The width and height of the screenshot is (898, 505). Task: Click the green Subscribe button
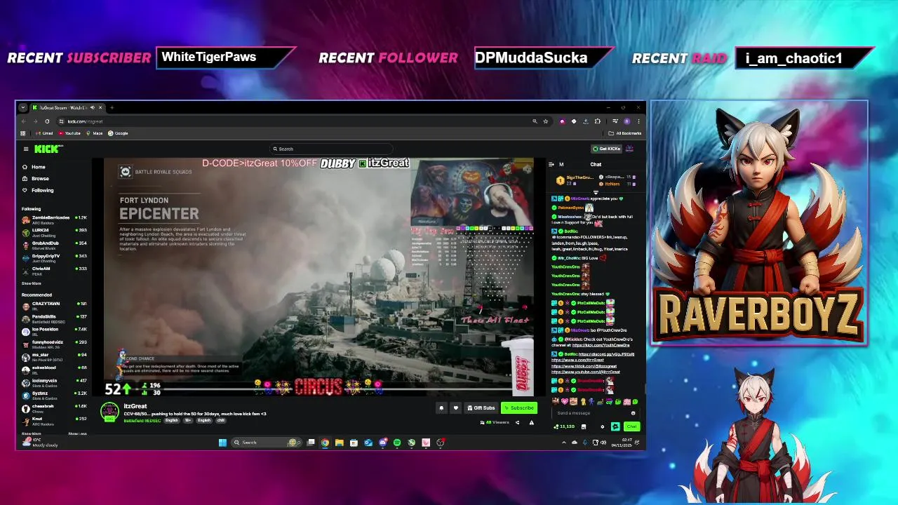519,408
